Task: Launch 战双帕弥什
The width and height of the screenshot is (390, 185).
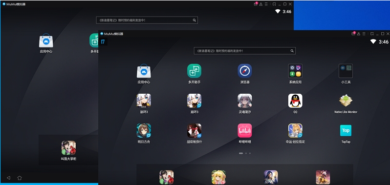Action: point(194,131)
